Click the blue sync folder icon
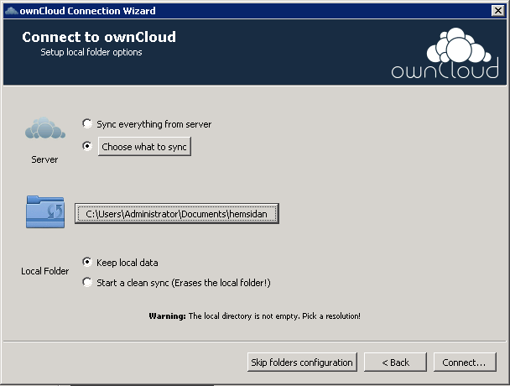This screenshot has height=386, width=510. click(x=45, y=211)
